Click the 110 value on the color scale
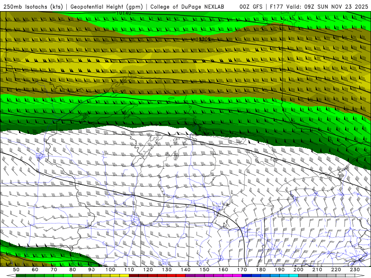 tap(129, 270)
